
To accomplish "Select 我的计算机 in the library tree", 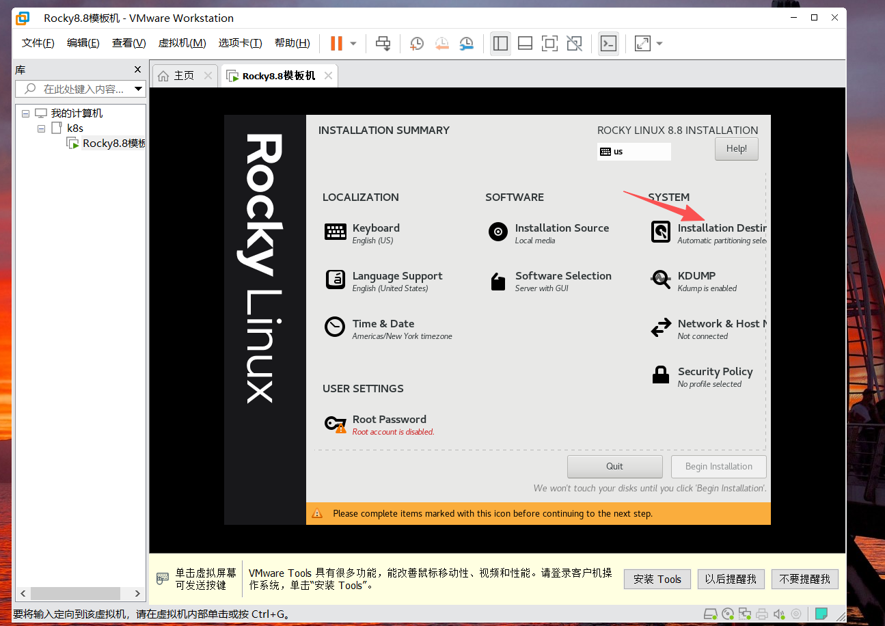I will pos(77,113).
